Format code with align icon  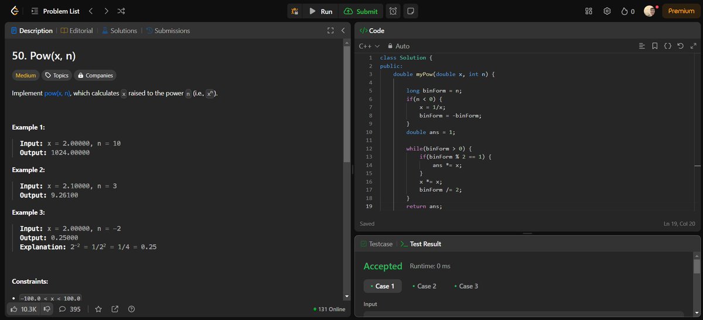(x=641, y=46)
